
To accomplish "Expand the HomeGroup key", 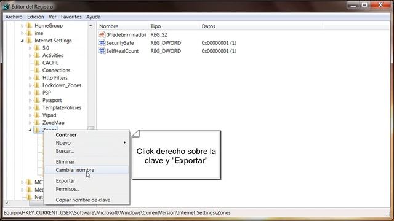I will pyautogui.click(x=22, y=26).
